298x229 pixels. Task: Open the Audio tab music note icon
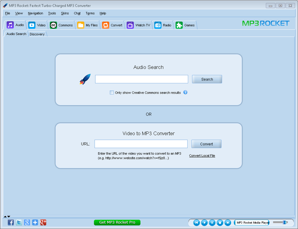click(10, 25)
